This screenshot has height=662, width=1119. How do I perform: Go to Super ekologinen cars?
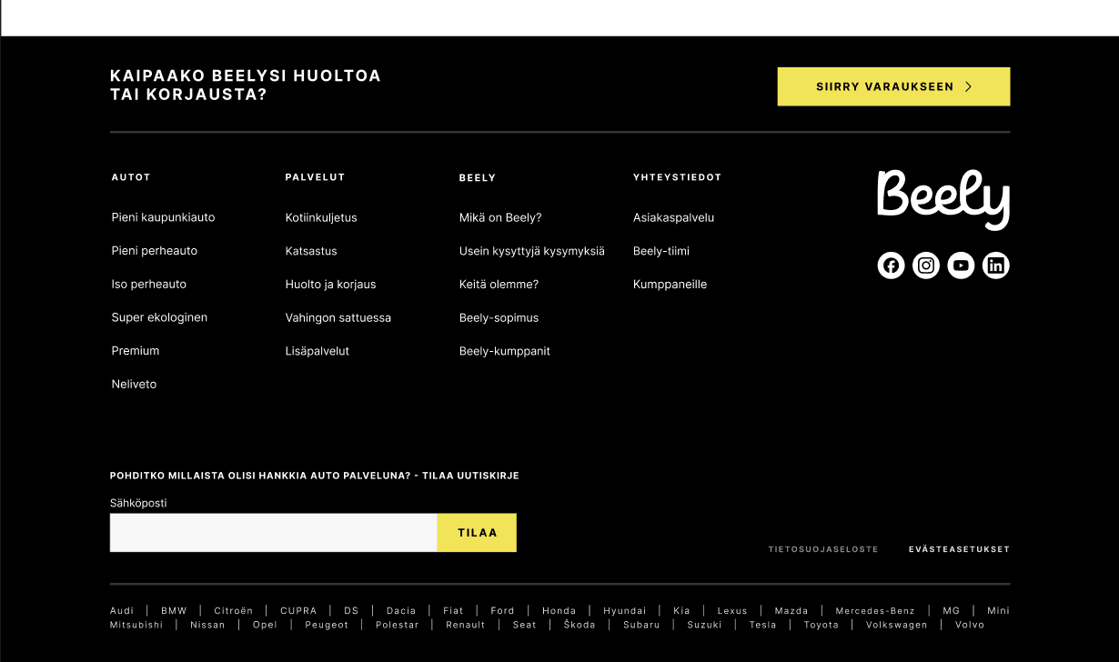pyautogui.click(x=159, y=317)
